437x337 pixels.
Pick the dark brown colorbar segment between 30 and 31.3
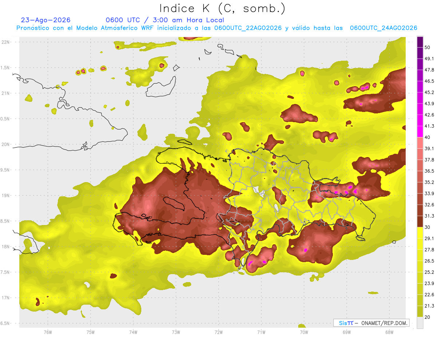point(420,221)
